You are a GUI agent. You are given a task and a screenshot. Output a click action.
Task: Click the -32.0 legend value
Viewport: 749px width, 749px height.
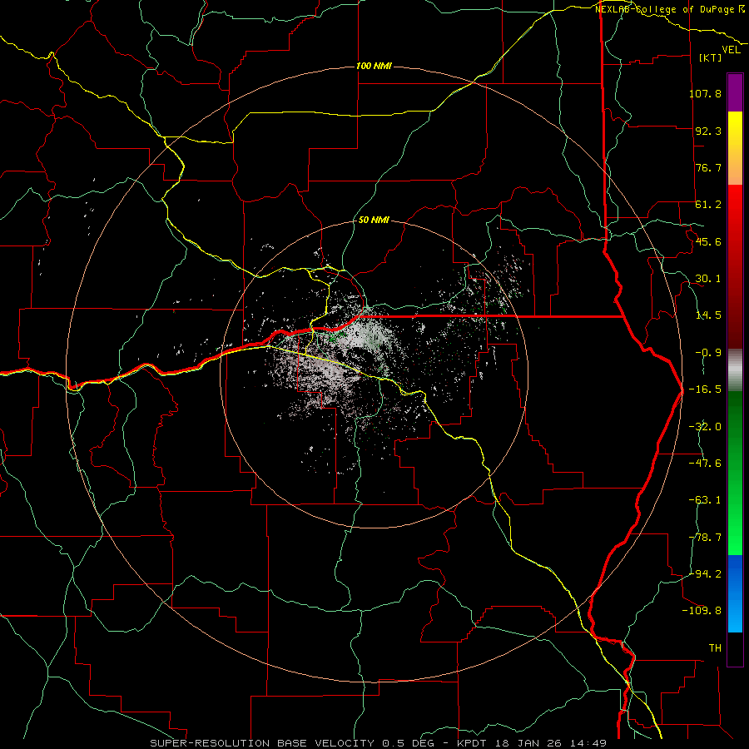point(705,427)
